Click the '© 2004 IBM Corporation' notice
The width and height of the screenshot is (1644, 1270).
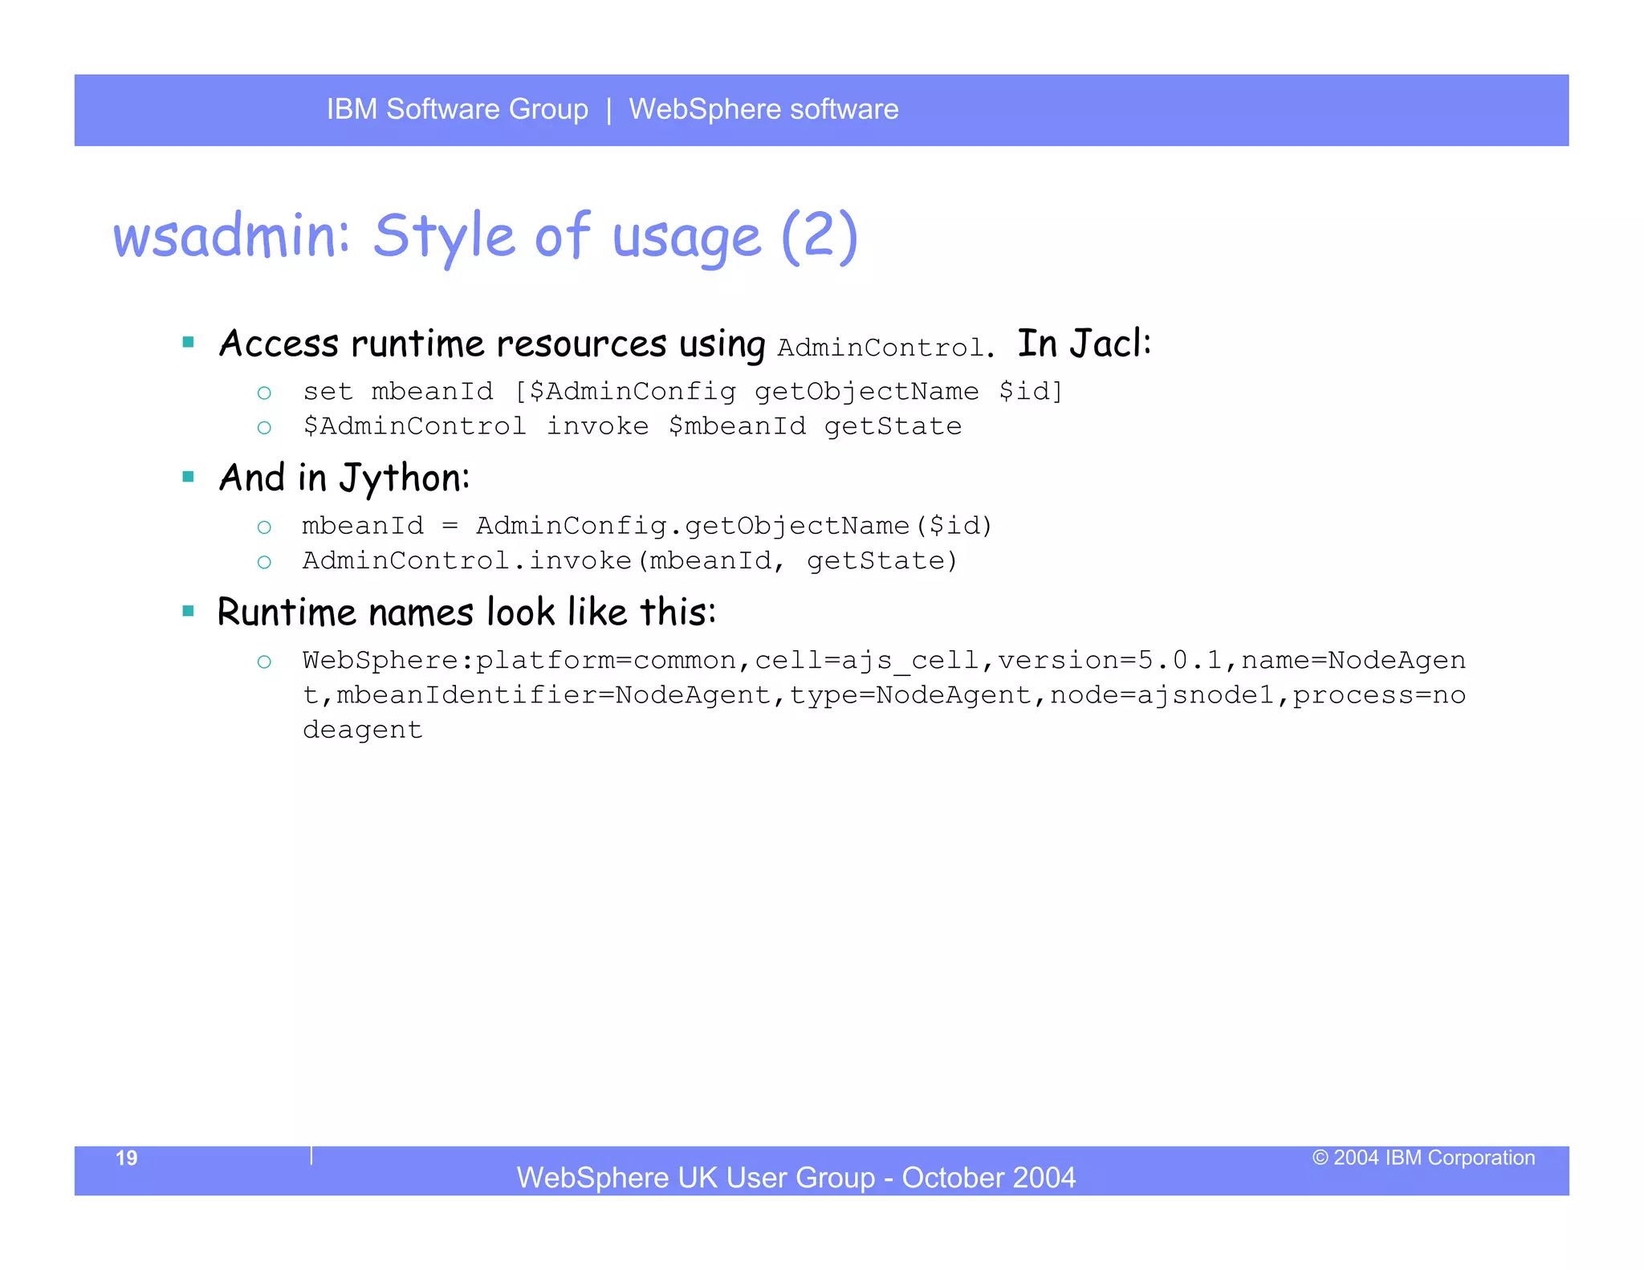click(1423, 1158)
